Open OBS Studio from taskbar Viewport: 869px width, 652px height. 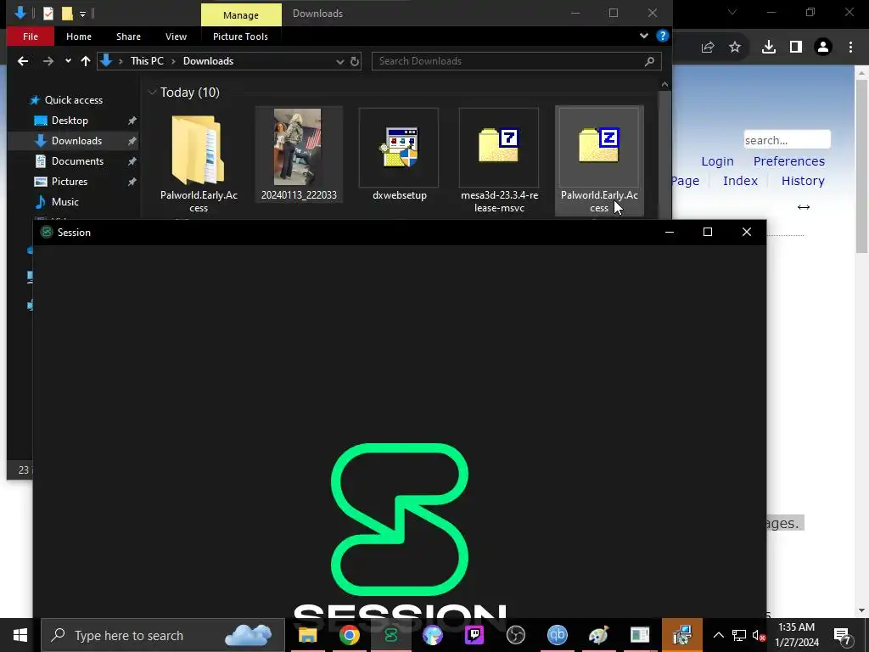click(x=515, y=635)
